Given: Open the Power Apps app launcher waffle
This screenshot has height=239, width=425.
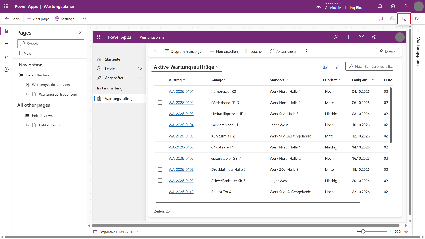Looking at the screenshot, I should click(6, 6).
